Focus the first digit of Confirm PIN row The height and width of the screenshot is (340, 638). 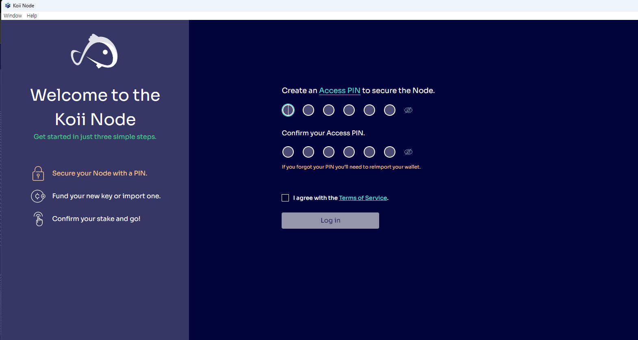(288, 152)
